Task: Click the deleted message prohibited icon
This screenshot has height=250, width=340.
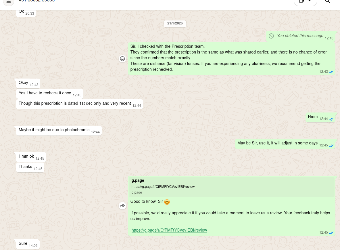Action: [x=271, y=36]
